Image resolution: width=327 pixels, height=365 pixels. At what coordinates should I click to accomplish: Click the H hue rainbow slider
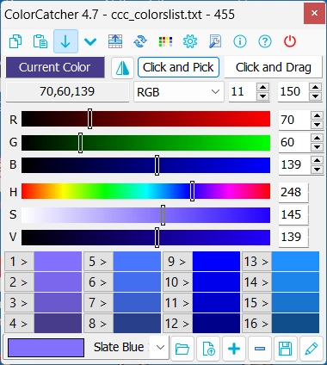[145, 191]
